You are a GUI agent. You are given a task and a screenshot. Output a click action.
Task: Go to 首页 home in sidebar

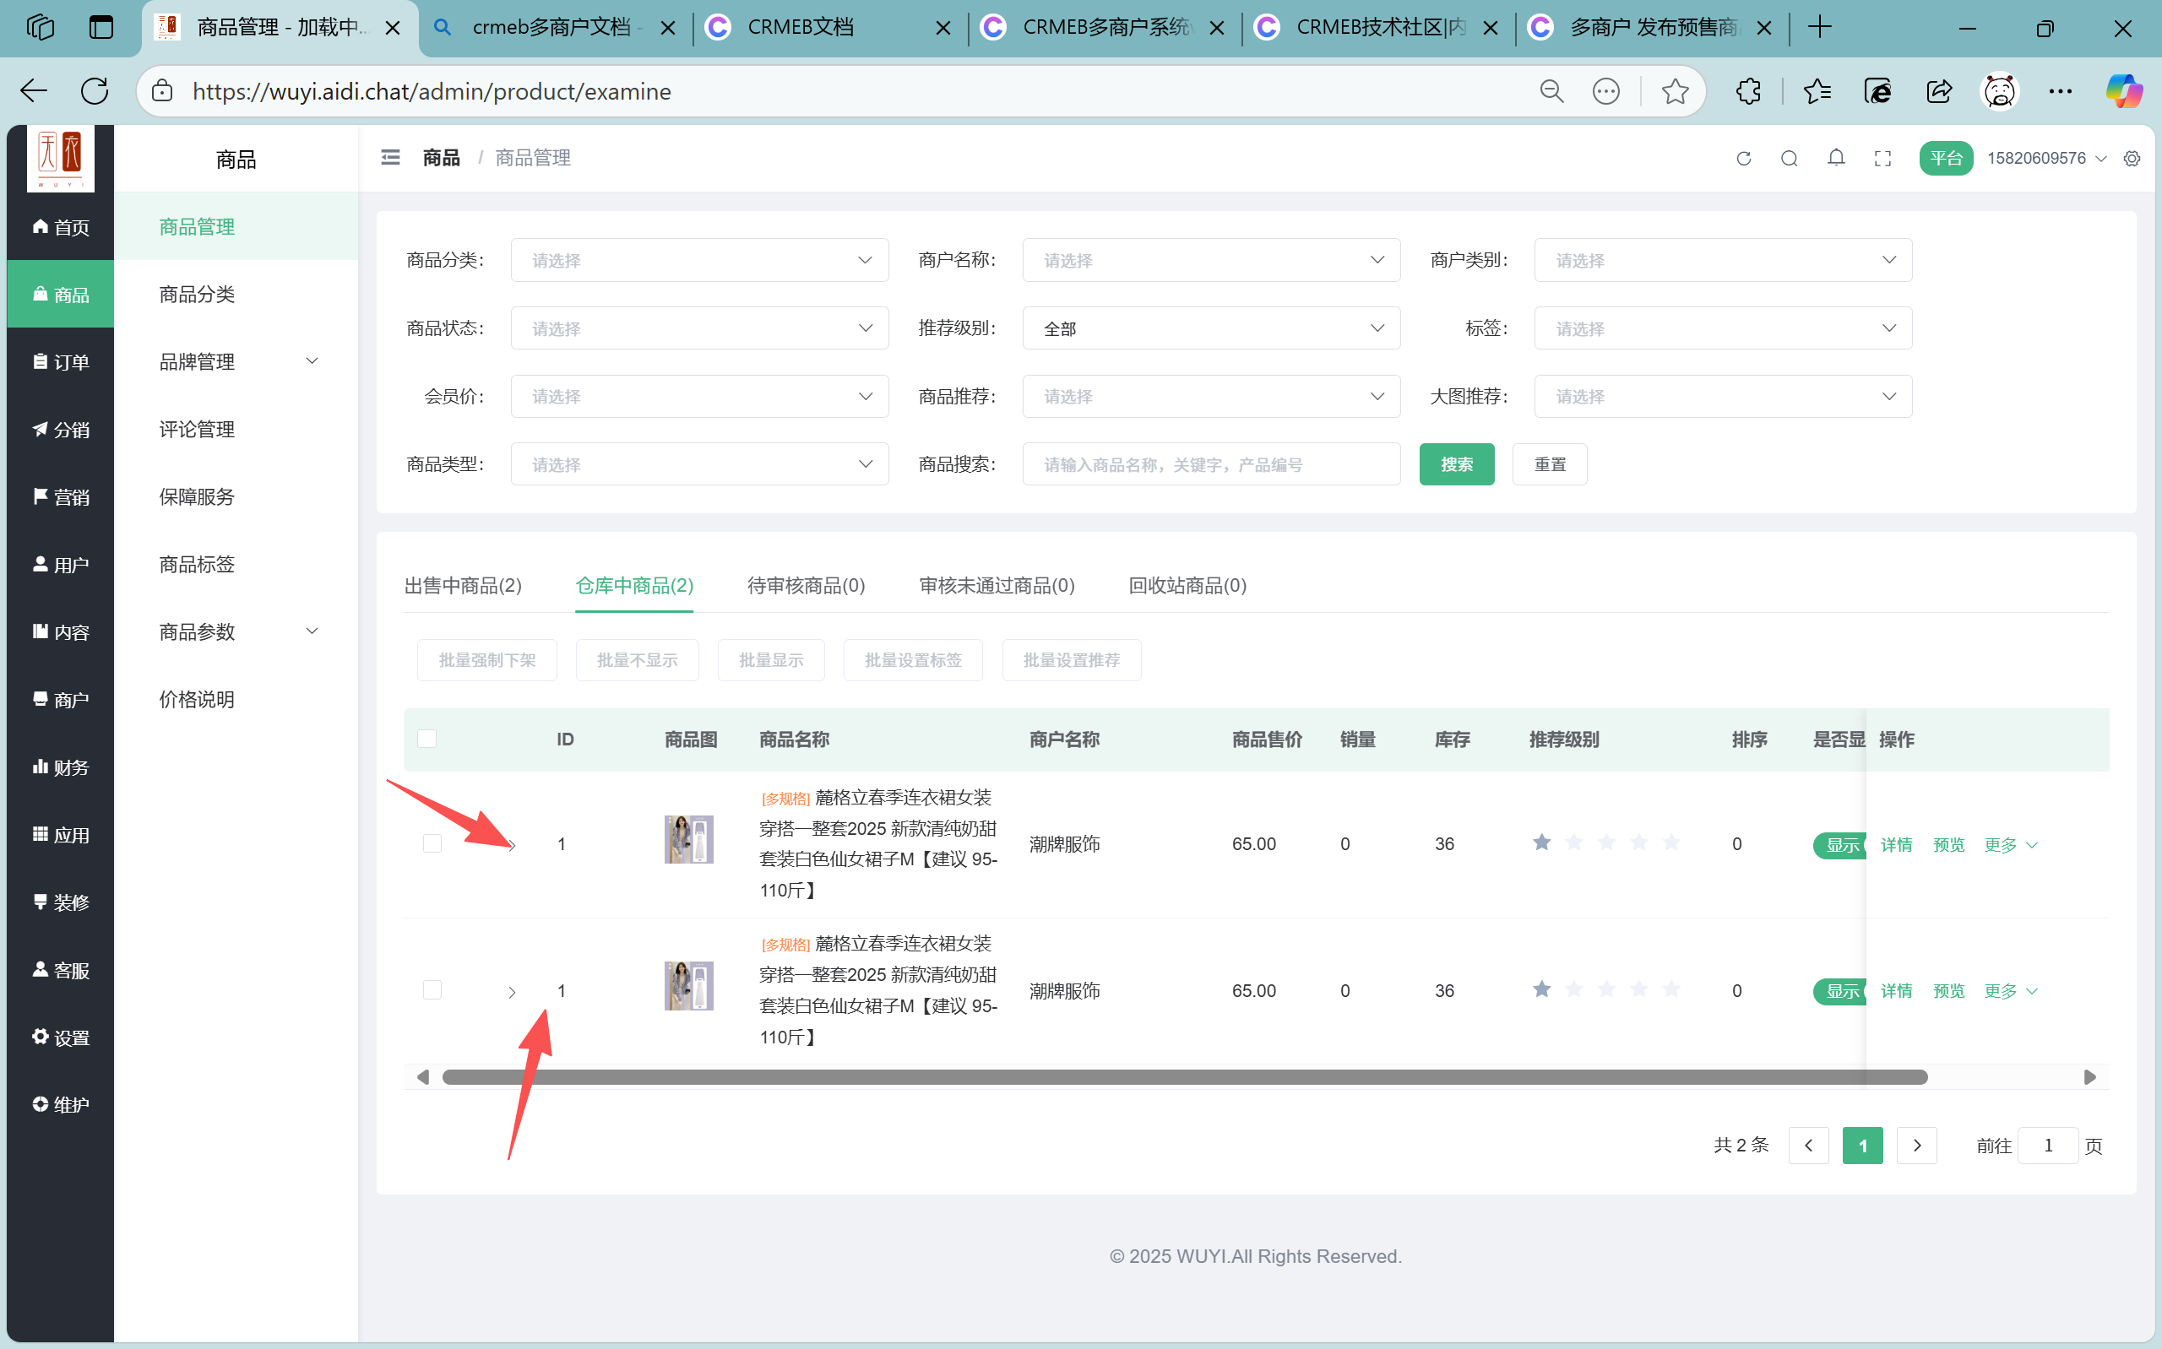(61, 228)
